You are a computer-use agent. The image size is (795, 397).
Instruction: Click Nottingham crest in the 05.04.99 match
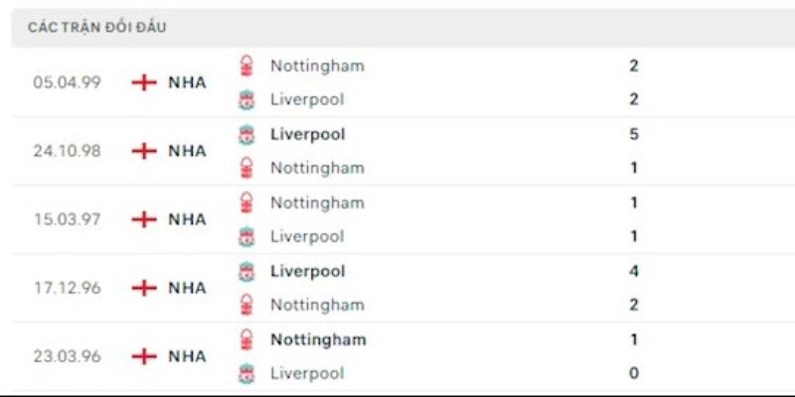click(x=247, y=66)
